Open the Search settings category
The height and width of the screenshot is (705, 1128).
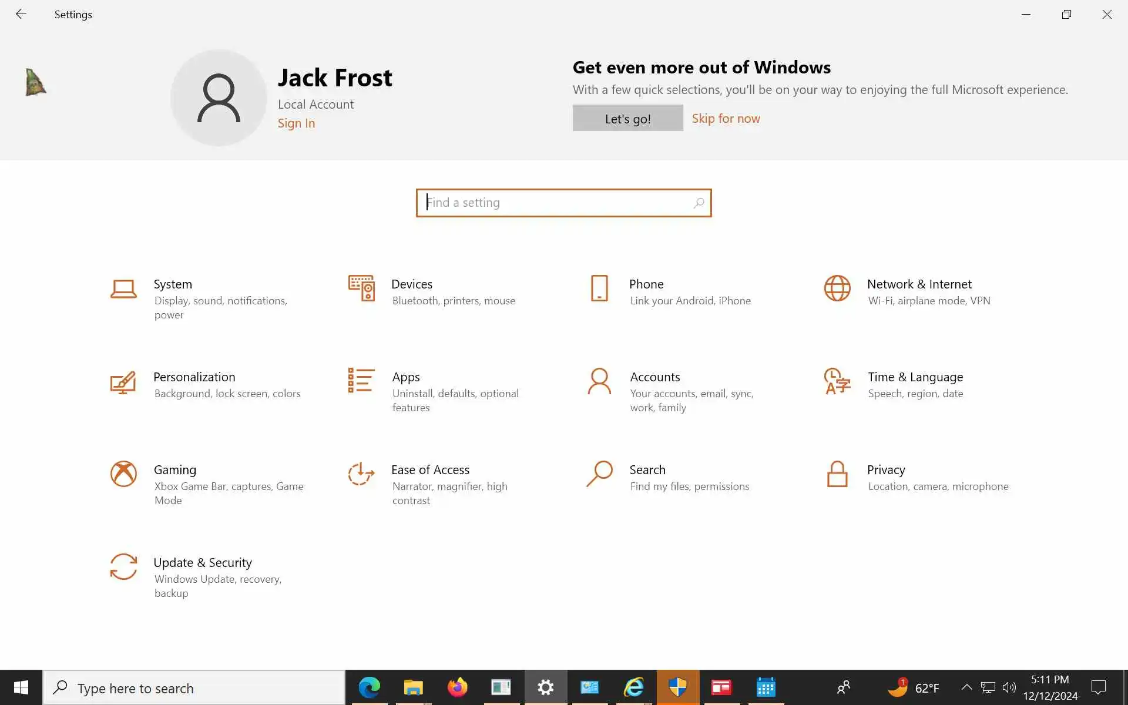[647, 470]
